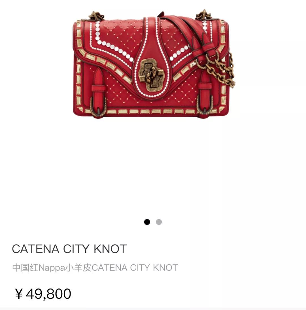Screen dimensions: 306x310
Task: Tap the top-left chain attachment on bag
Action: point(96,16)
